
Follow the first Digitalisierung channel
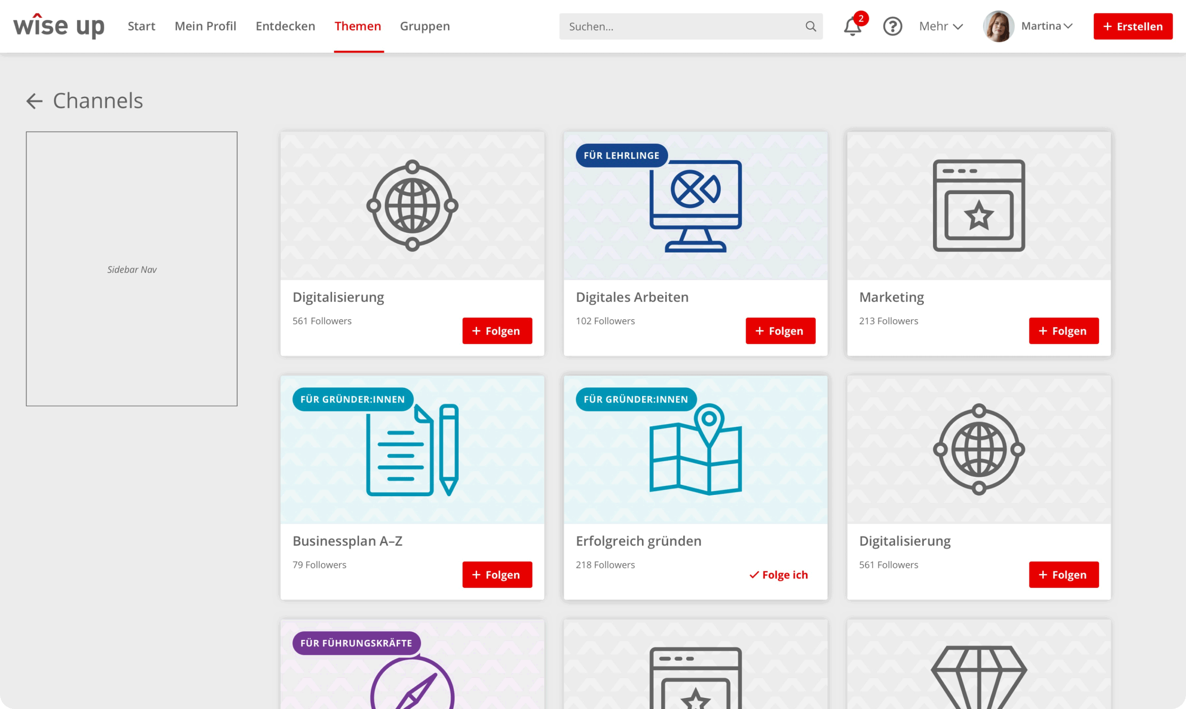click(497, 330)
